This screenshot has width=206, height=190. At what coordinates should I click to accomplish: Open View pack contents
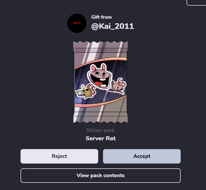click(x=101, y=176)
